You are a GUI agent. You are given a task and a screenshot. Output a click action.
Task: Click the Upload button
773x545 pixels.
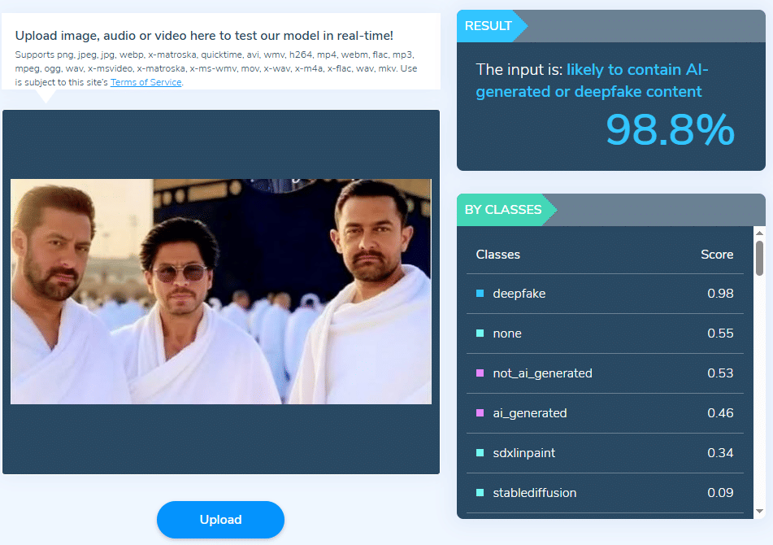pos(220,519)
